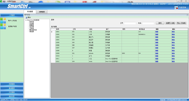
Task: Click the 工号 input field
Action: (x=130, y=23)
